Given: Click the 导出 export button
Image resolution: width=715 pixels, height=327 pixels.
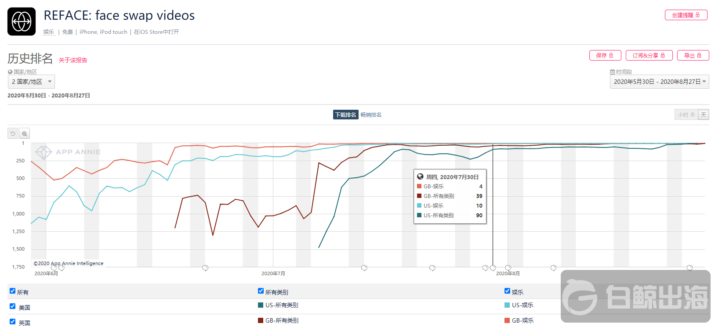Looking at the screenshot, I should coord(693,55).
